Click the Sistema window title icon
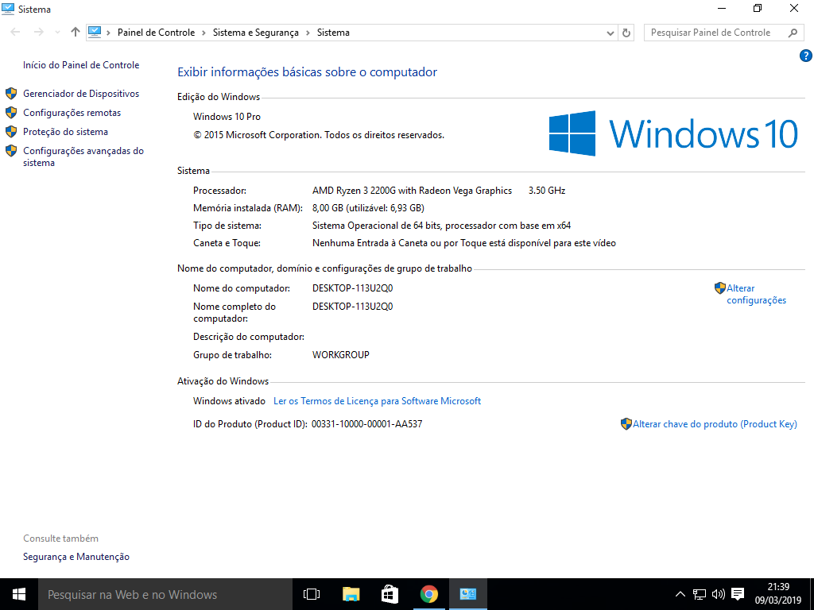This screenshot has width=814, height=610. coord(8,9)
